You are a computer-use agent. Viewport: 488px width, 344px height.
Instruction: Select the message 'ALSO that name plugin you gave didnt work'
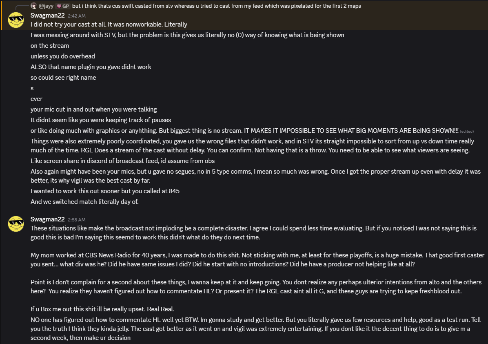tap(91, 67)
